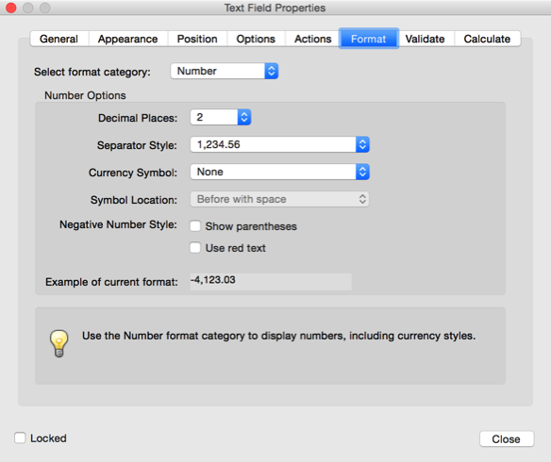Check the Locked checkbox
Image resolution: width=551 pixels, height=462 pixels.
click(20, 437)
